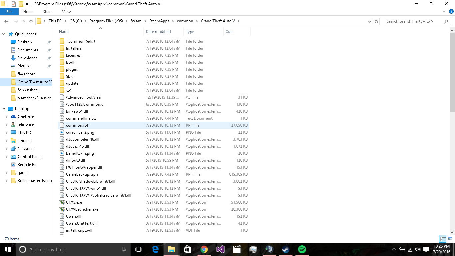This screenshot has width=455, height=256.
Task: Open address bar history dropdown
Action: click(369, 21)
